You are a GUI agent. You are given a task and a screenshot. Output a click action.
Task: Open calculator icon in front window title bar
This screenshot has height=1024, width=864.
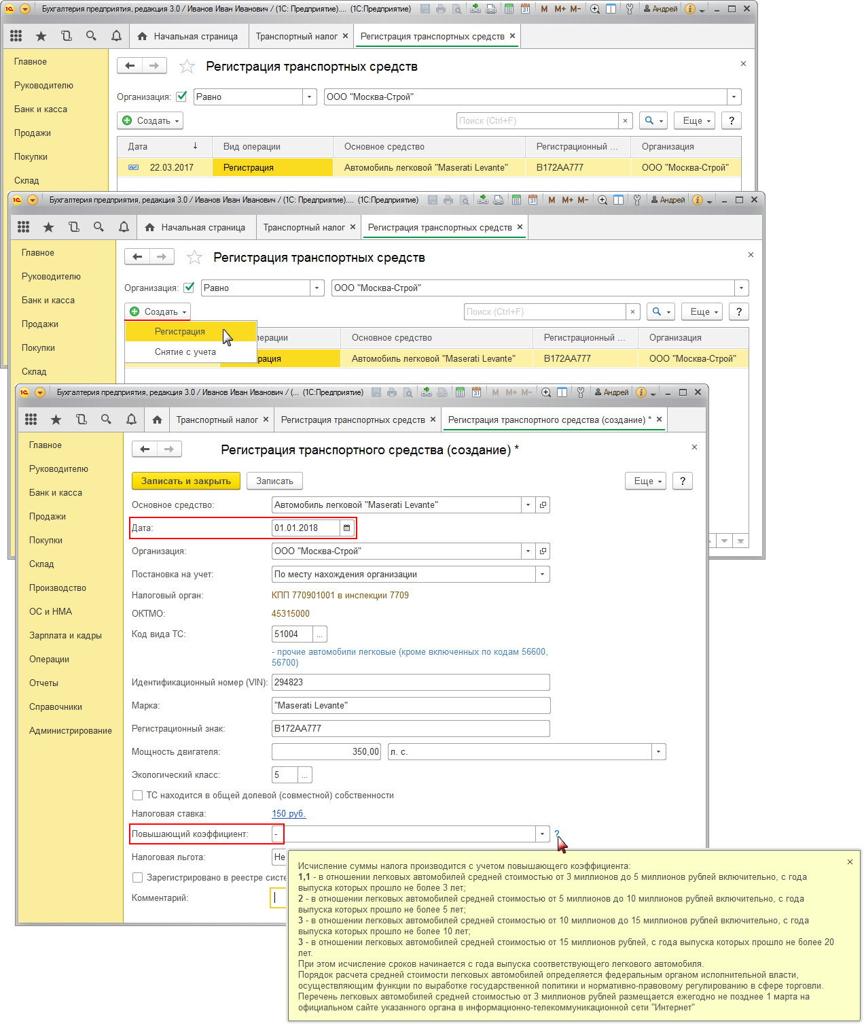[x=460, y=392]
